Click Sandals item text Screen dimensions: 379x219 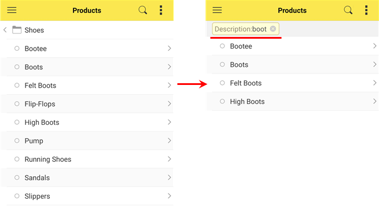(37, 178)
